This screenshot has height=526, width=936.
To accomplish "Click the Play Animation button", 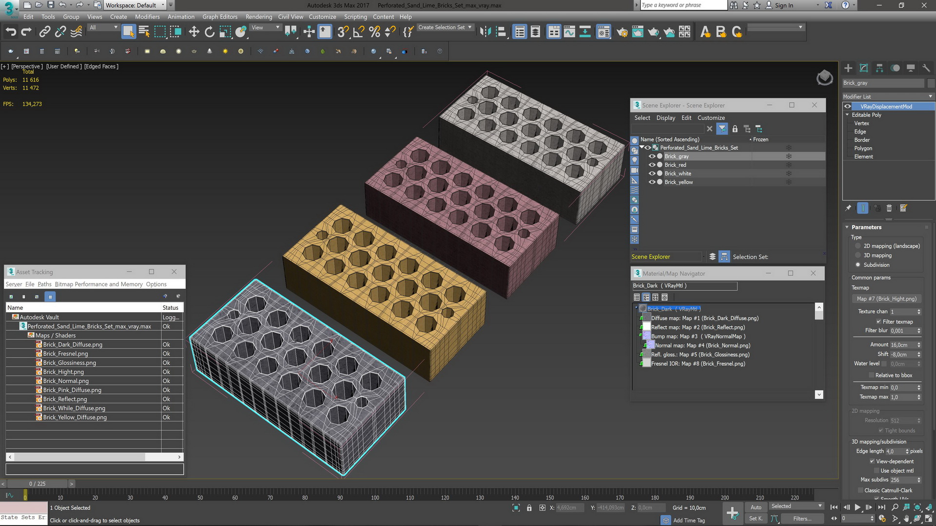I will [x=858, y=507].
